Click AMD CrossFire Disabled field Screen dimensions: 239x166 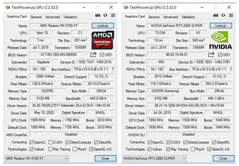(71, 134)
